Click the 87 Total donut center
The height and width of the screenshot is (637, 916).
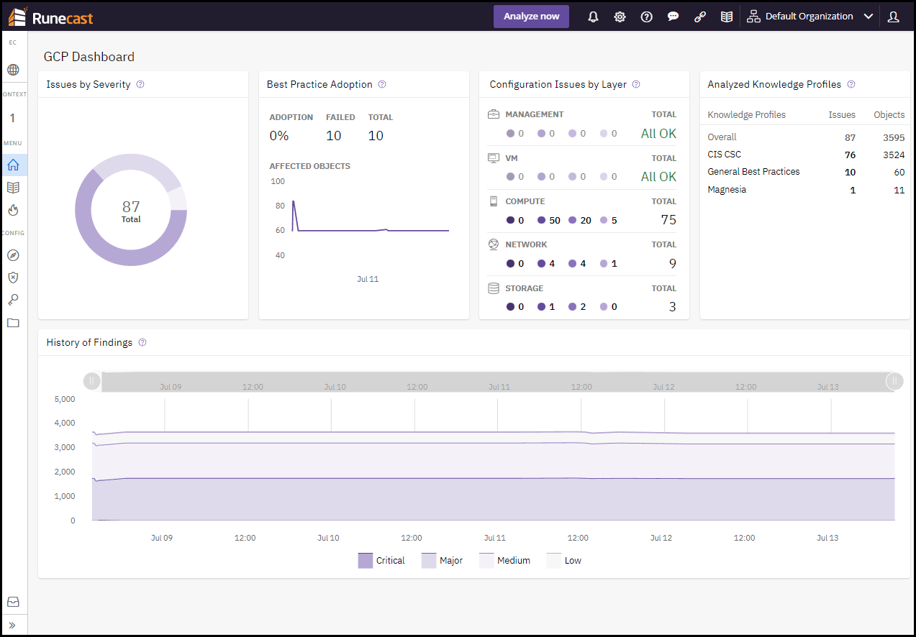[131, 211]
